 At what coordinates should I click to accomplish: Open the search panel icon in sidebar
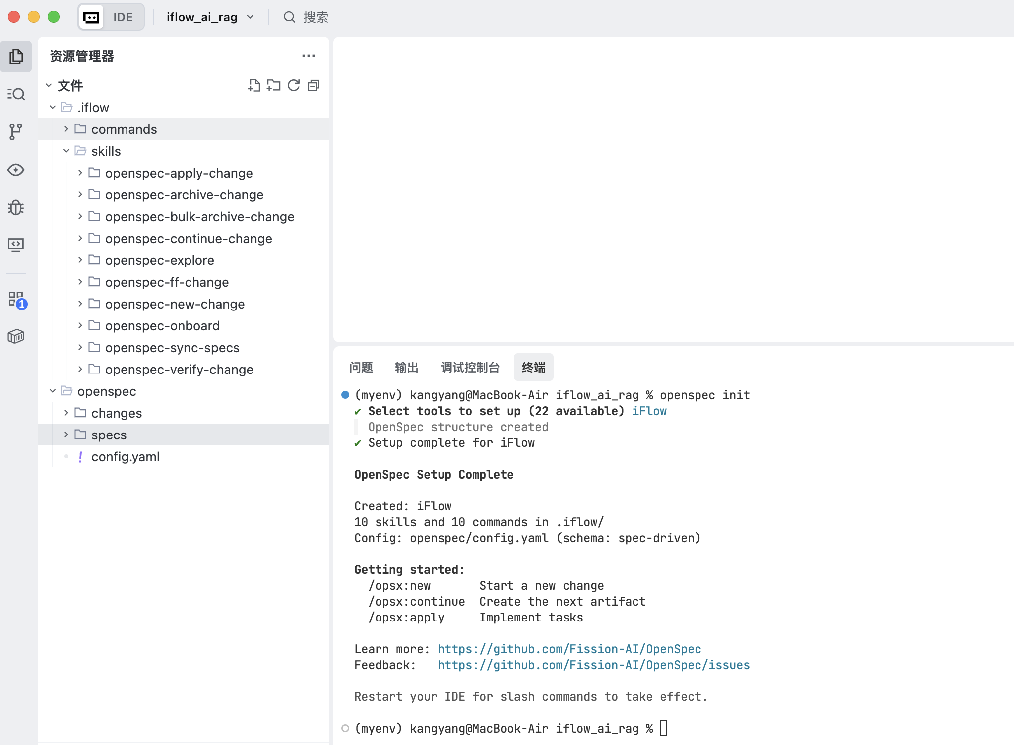tap(16, 94)
